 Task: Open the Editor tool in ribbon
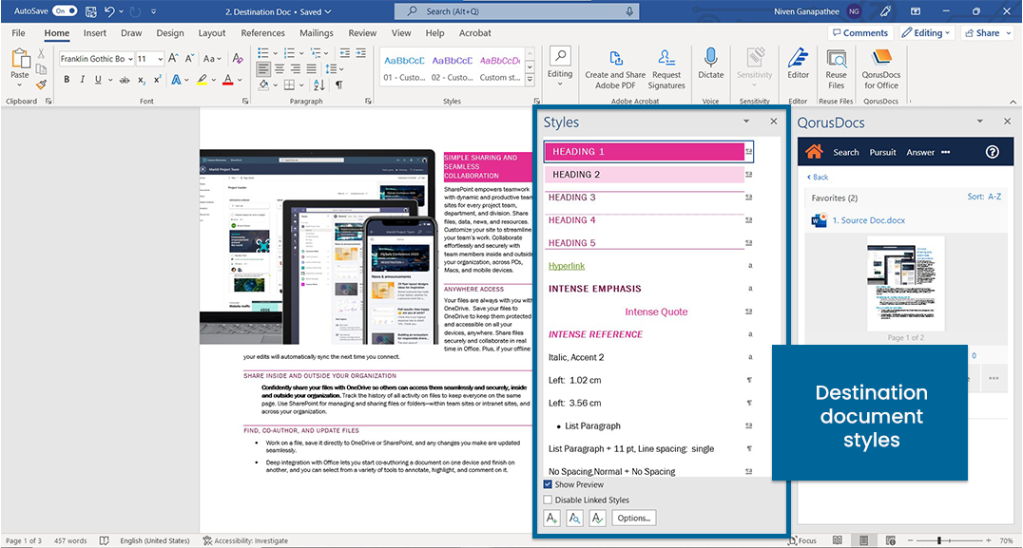coord(798,59)
